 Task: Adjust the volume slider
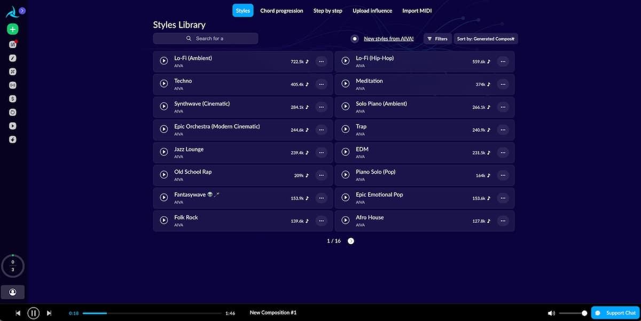[x=573, y=313]
